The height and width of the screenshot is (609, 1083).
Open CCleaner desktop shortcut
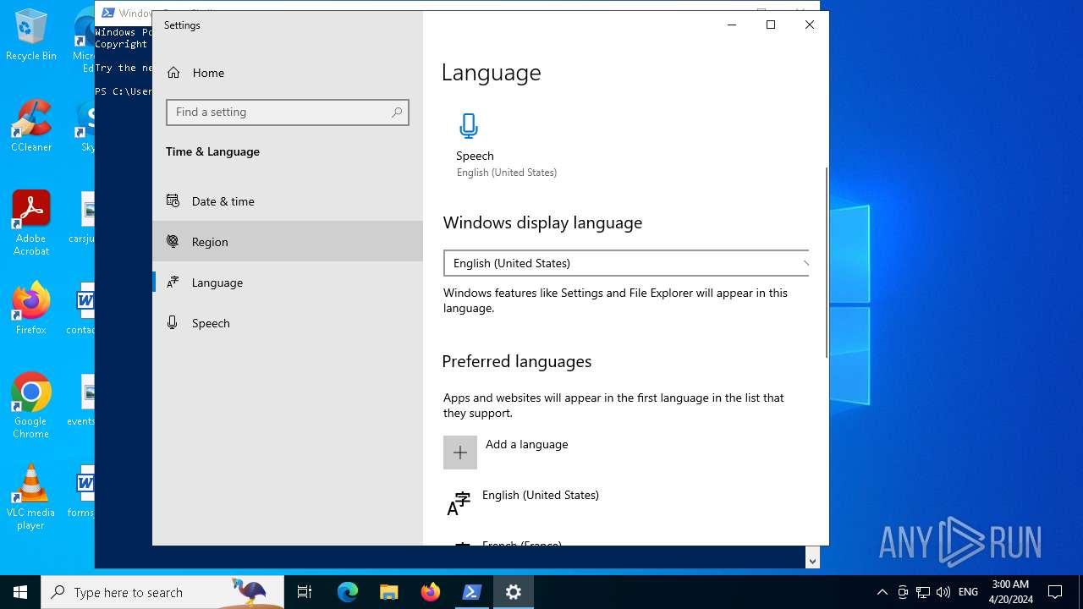31,126
